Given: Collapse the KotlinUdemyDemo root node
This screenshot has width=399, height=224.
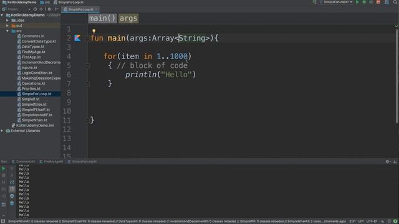Looking at the screenshot, I should [2, 15].
